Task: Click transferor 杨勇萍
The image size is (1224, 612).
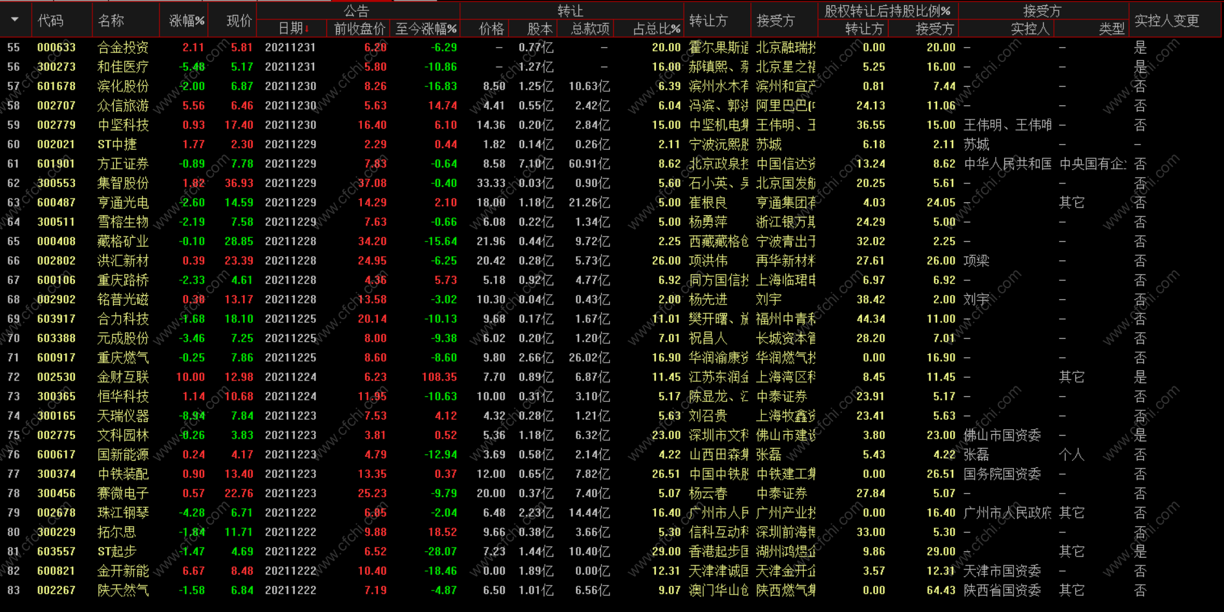Action: pos(708,222)
